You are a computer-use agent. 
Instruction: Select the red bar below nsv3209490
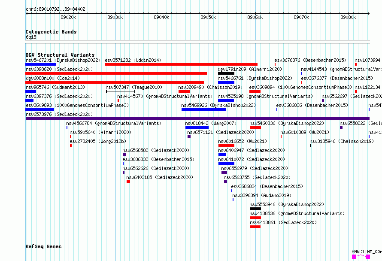click(x=184, y=91)
